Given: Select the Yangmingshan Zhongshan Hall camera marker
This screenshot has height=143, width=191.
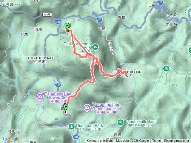Looking at the screenshot, I should (87, 108).
